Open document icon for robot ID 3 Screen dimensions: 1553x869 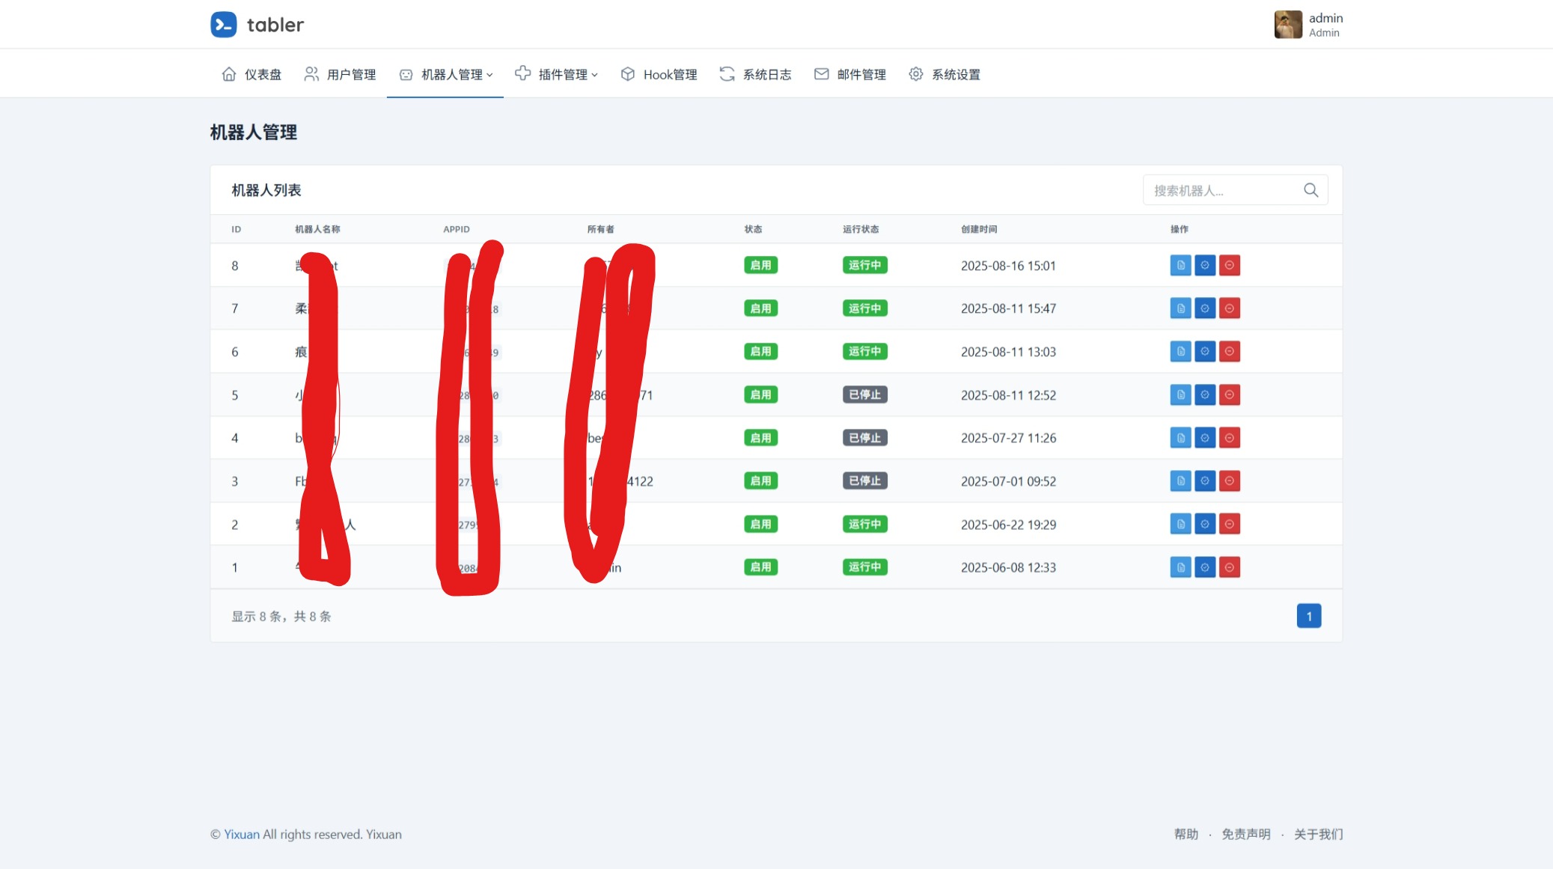(x=1180, y=481)
